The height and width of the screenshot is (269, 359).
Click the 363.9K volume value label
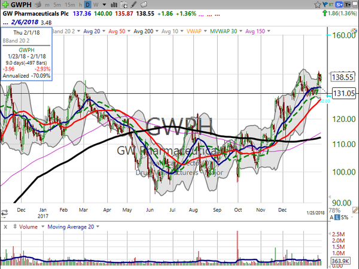tap(340, 261)
